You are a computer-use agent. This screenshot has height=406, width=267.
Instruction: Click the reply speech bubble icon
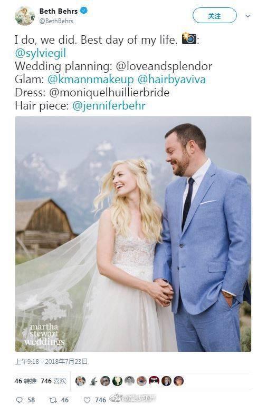pos(20,400)
